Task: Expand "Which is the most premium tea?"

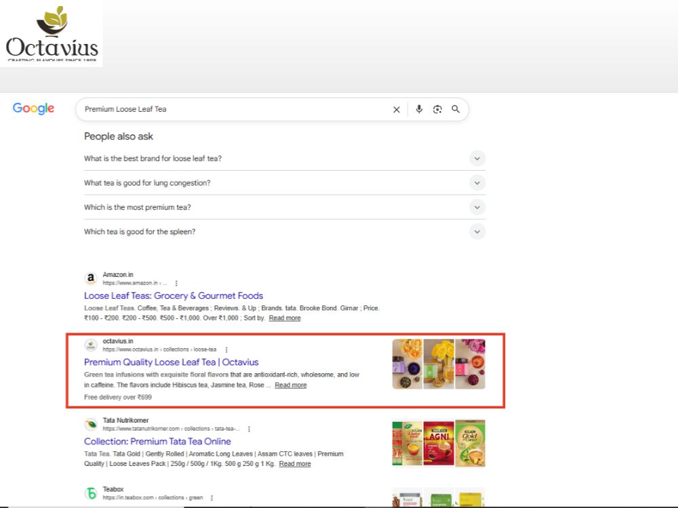Action: [x=285, y=207]
